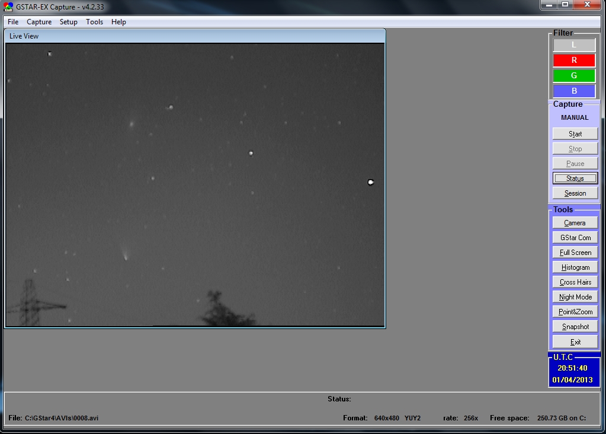Start a manual capture
The width and height of the screenshot is (606, 434).
pos(574,133)
